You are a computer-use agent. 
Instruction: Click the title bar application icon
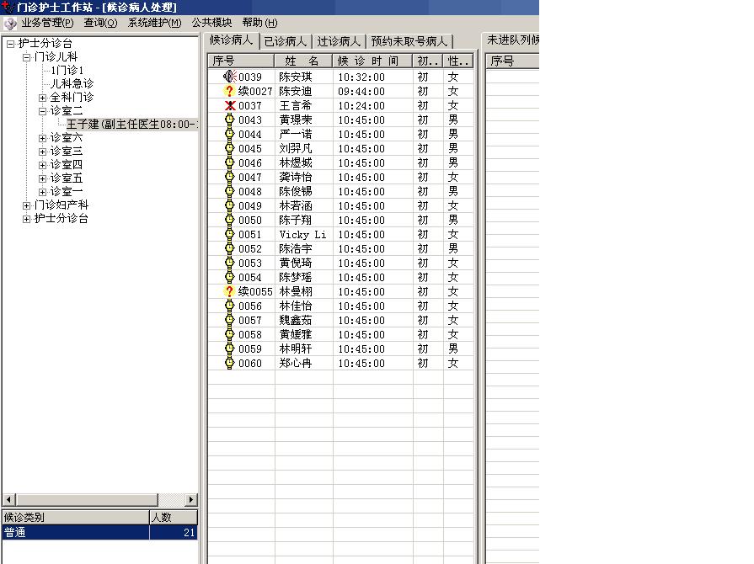coord(8,7)
